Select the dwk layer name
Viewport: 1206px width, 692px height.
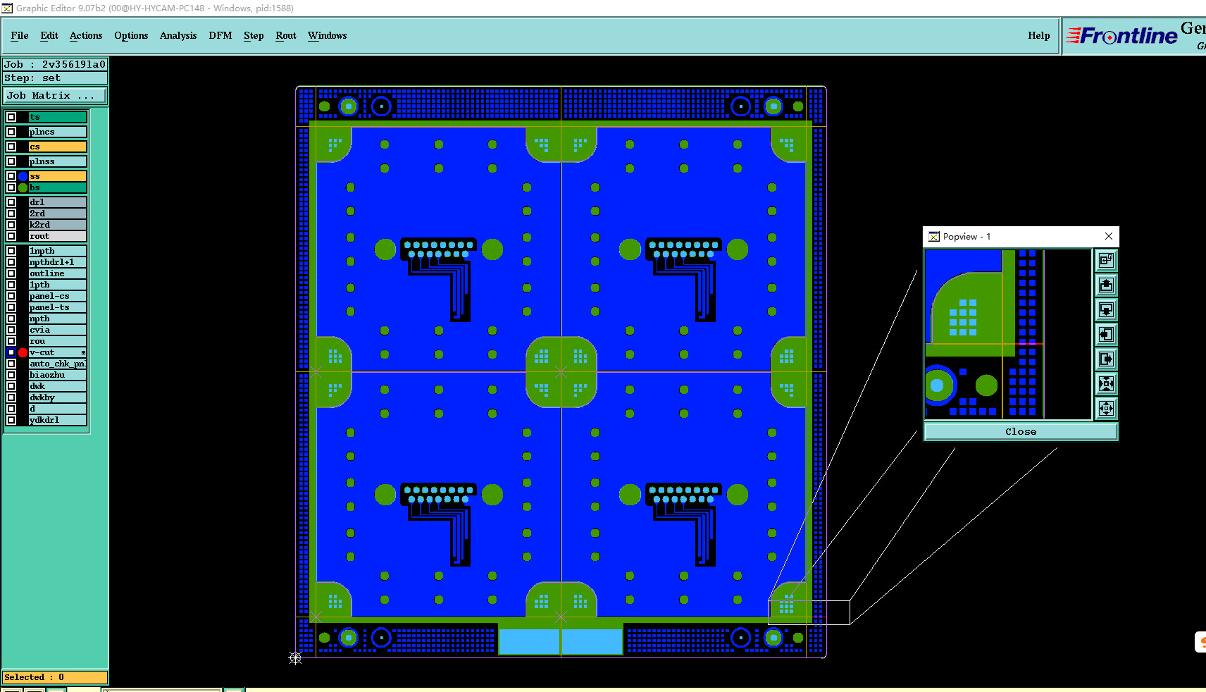pyautogui.click(x=58, y=386)
